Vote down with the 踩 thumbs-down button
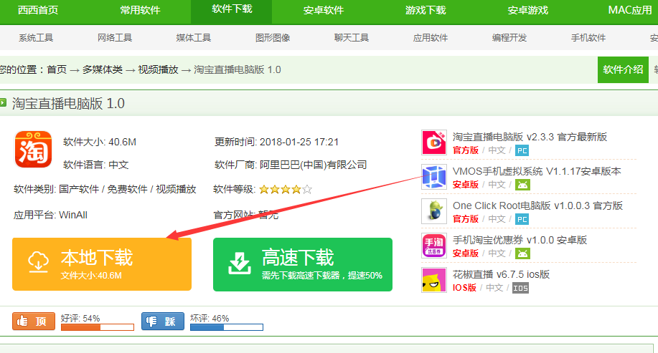Screen dimensions: 658x353 (x=163, y=321)
